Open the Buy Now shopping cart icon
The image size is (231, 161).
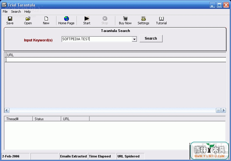click(x=125, y=19)
